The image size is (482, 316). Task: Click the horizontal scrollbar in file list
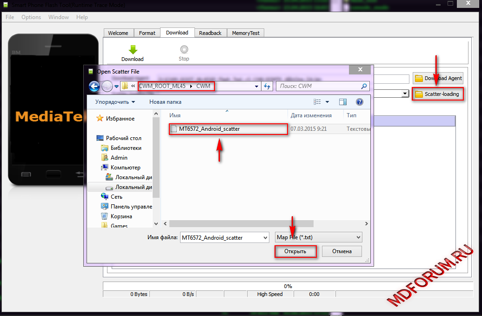(241, 223)
